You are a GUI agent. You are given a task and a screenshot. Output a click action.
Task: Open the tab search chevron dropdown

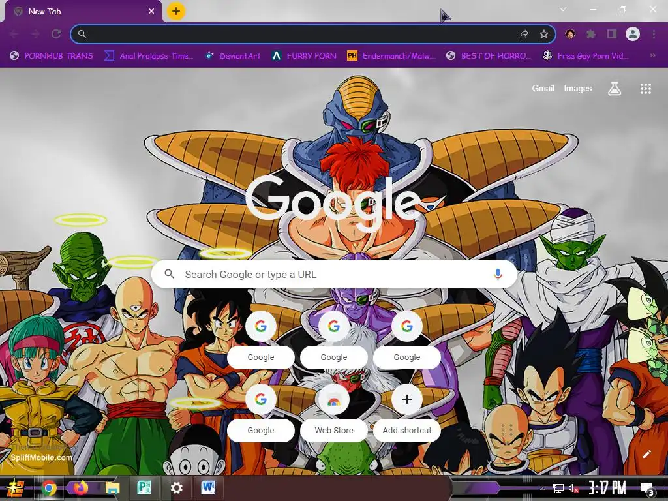pyautogui.click(x=563, y=9)
